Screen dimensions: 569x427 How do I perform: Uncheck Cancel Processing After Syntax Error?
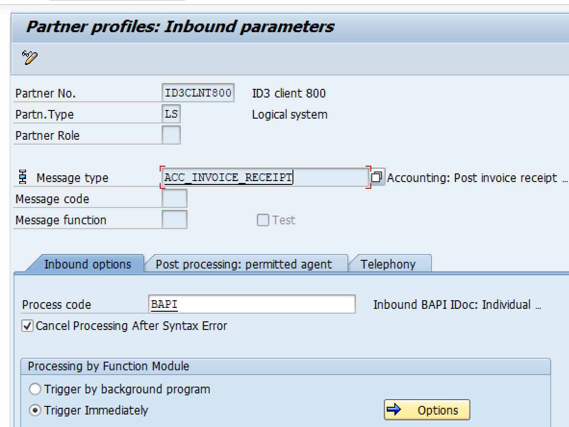coord(27,326)
